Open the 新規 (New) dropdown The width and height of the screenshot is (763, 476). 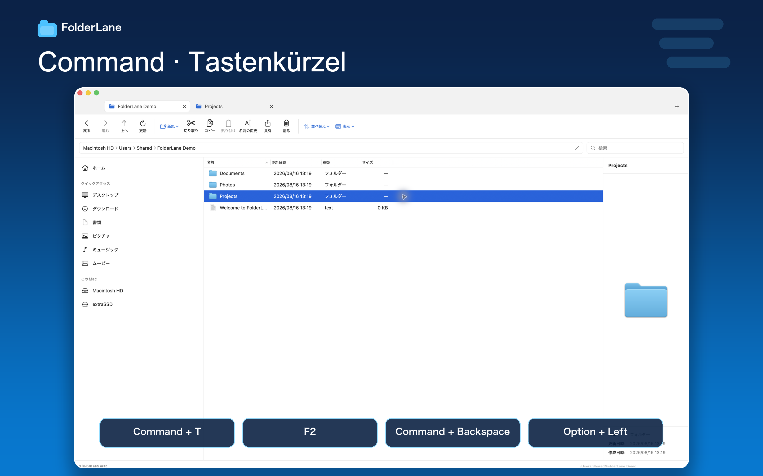pyautogui.click(x=169, y=126)
